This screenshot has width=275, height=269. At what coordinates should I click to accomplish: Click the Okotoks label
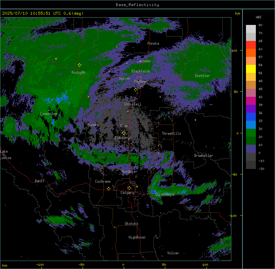pyautogui.click(x=131, y=224)
